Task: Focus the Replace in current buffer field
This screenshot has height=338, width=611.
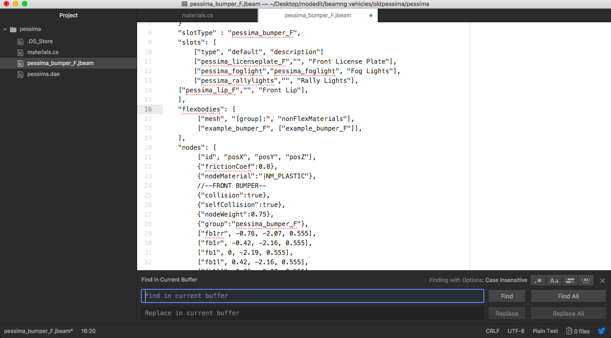Action: pyautogui.click(x=313, y=313)
